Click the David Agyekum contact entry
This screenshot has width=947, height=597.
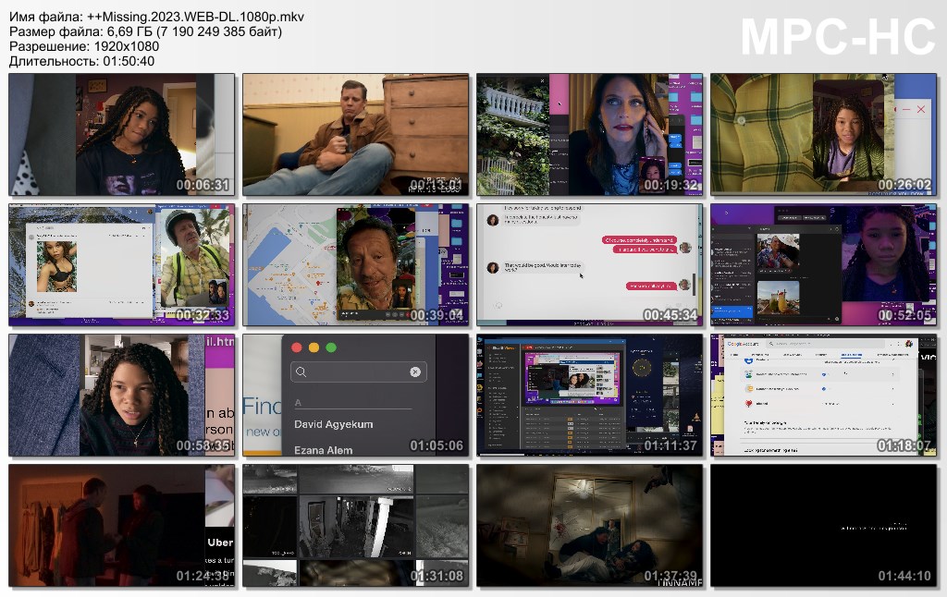point(334,424)
